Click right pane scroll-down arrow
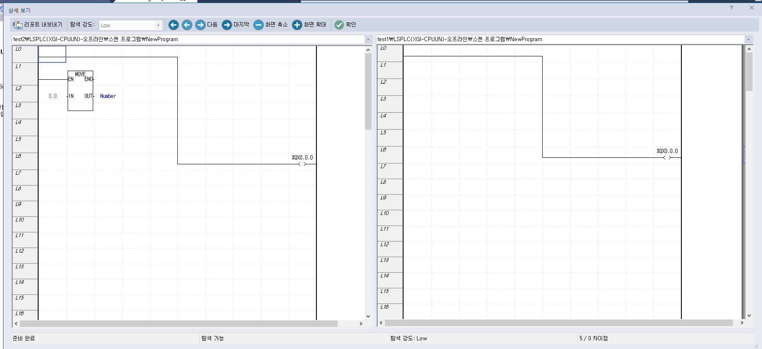This screenshot has width=762, height=349. (749, 316)
